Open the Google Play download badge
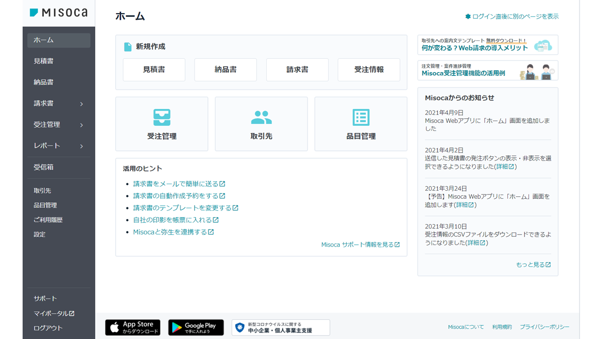 click(x=196, y=327)
